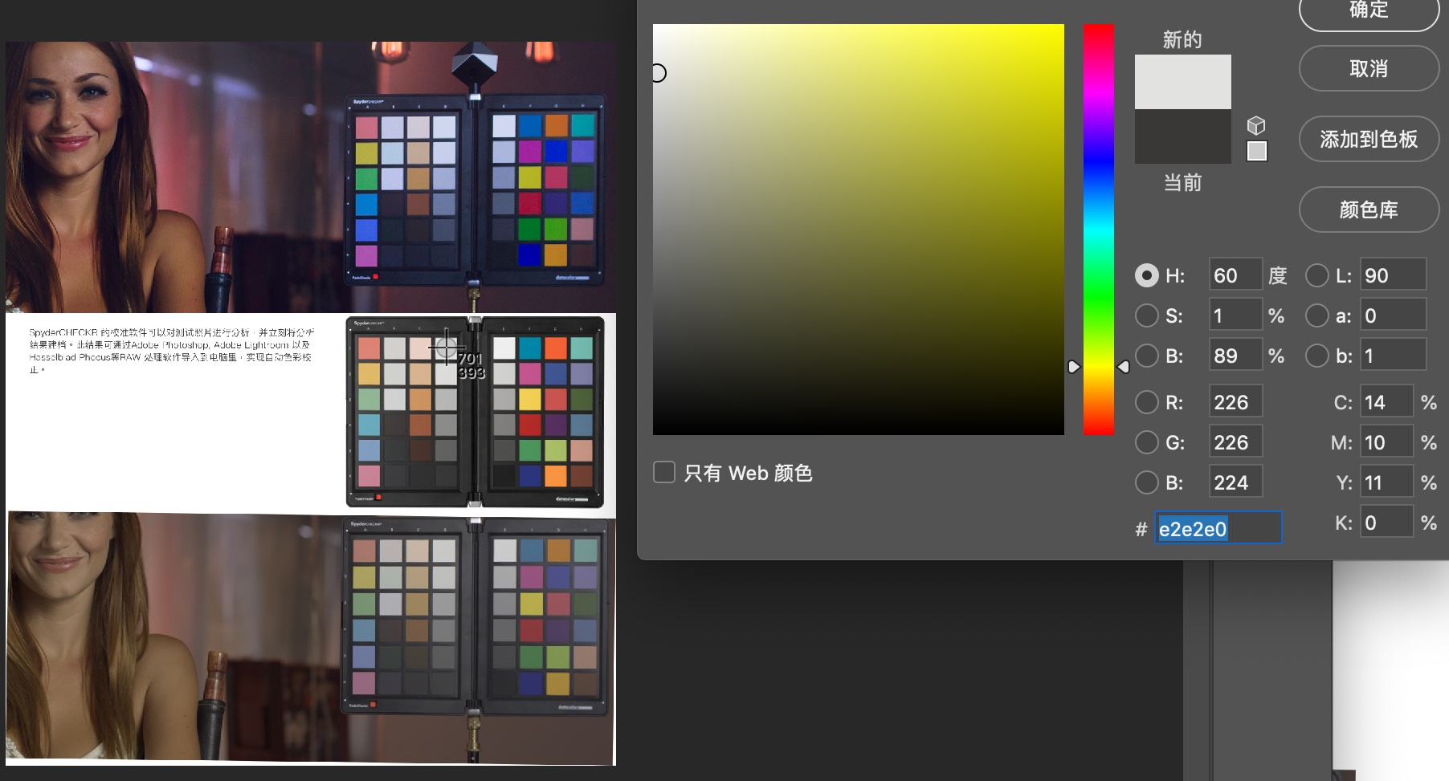Select the L lightness radio button
The height and width of the screenshot is (781, 1449).
(x=1316, y=275)
